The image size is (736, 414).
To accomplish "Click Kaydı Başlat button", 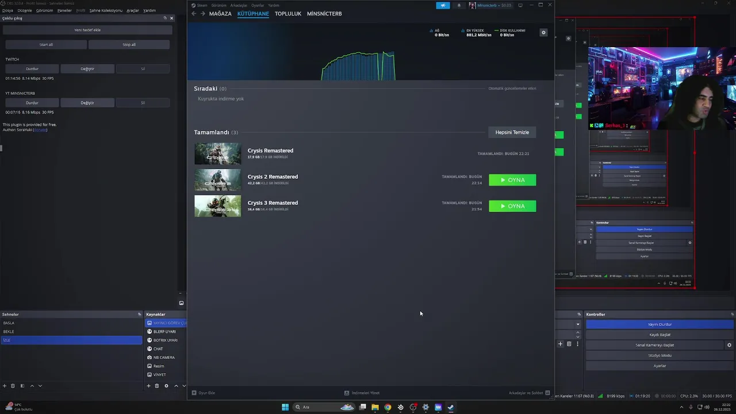I will tap(660, 335).
